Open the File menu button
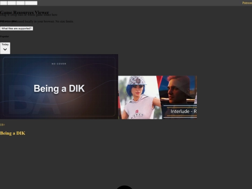 [4, 3]
